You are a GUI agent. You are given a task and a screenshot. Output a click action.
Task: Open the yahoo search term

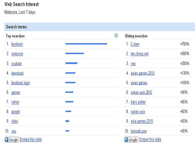tap(15, 102)
